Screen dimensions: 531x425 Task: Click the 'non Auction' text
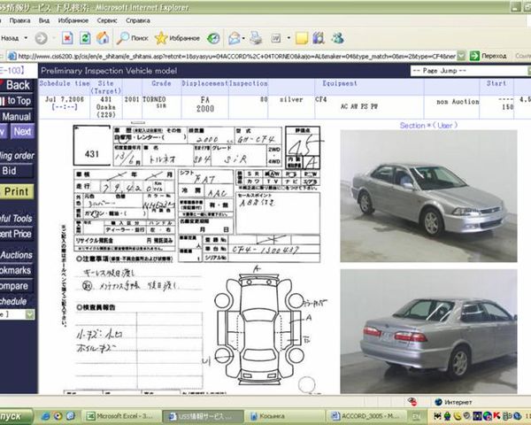pos(458,101)
